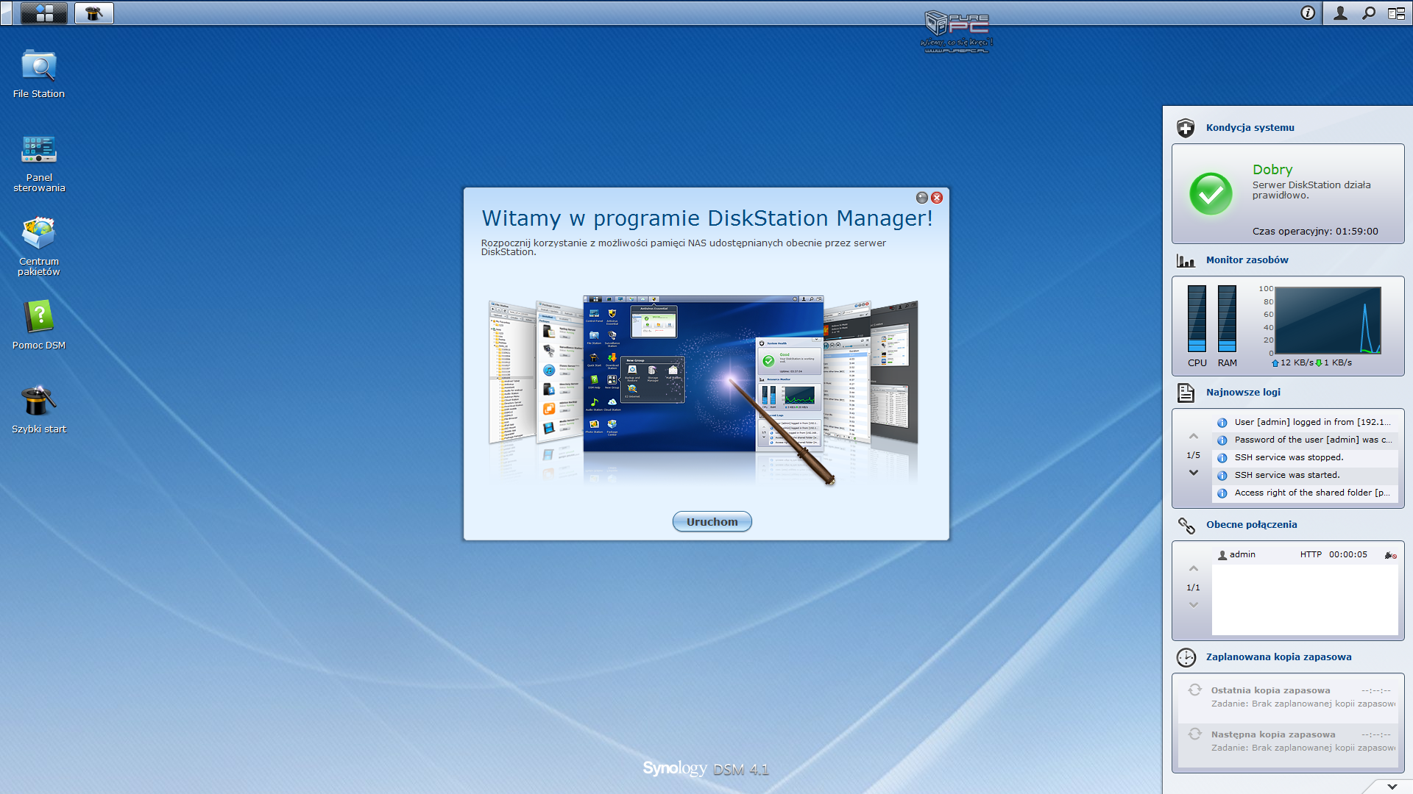
Task: Click the CPU usage bar
Action: pyautogui.click(x=1197, y=318)
